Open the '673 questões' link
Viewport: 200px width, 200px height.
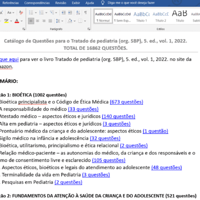pyautogui.click(x=126, y=102)
